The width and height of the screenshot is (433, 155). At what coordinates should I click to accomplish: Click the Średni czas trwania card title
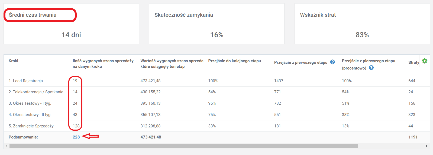33,15
